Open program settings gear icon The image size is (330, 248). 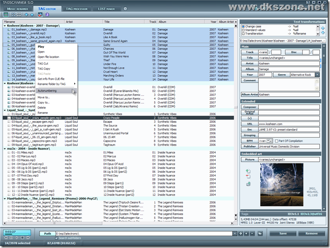[125, 9]
